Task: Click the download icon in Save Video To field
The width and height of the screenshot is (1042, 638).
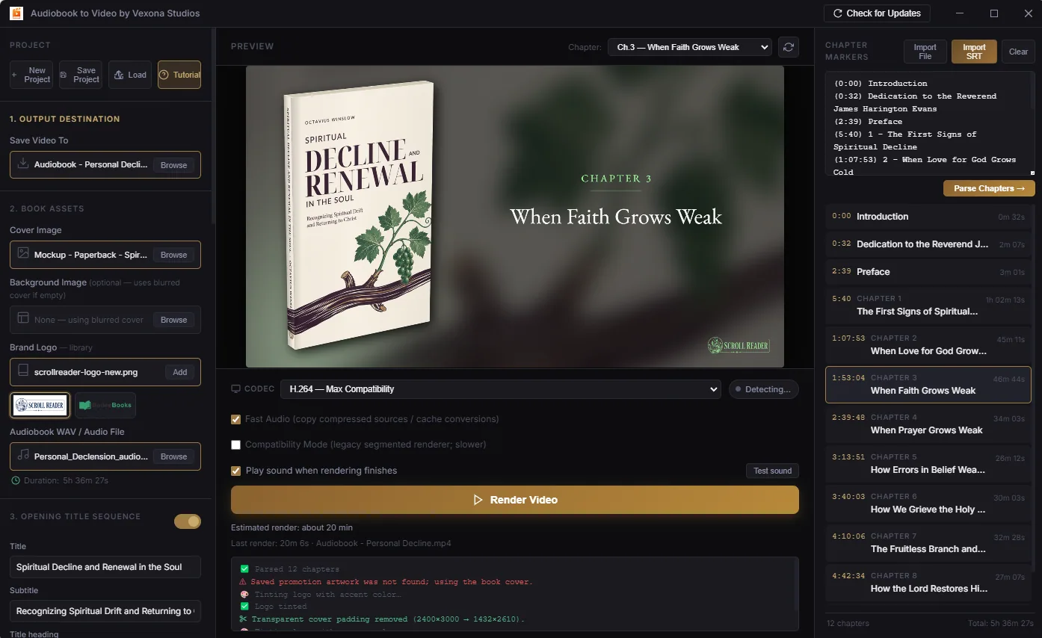Action: (23, 164)
